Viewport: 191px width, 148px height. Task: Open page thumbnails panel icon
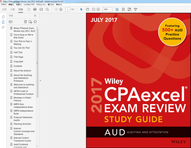click(3, 17)
